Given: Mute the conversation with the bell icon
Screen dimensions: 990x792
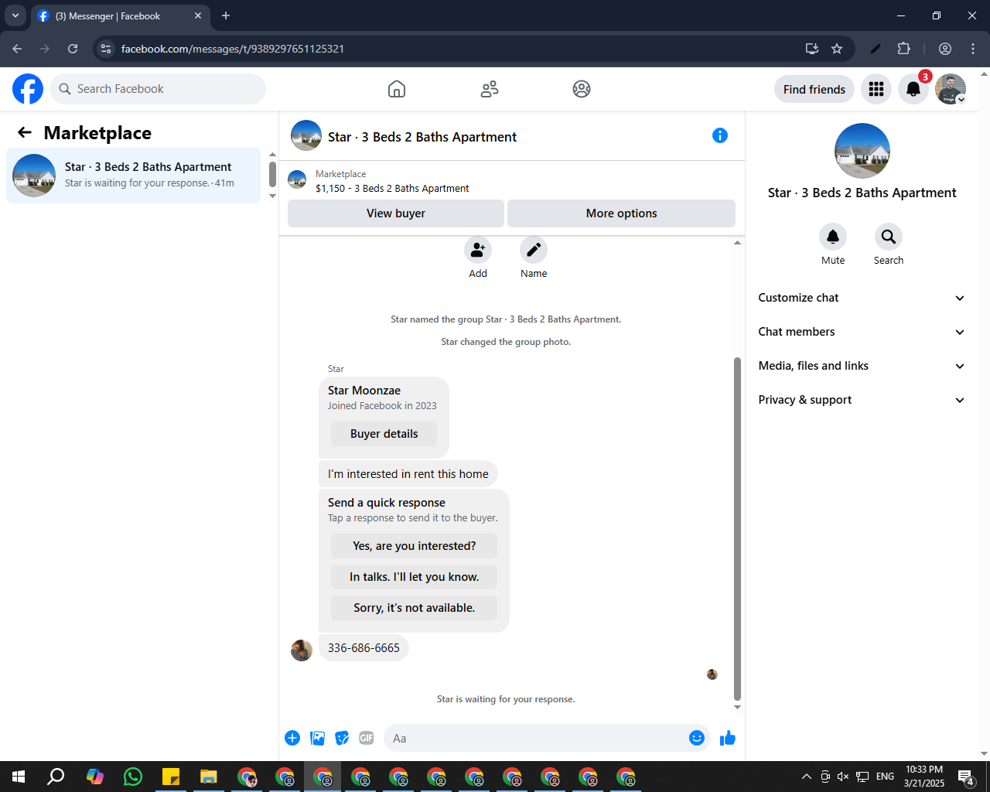Looking at the screenshot, I should coord(833,237).
